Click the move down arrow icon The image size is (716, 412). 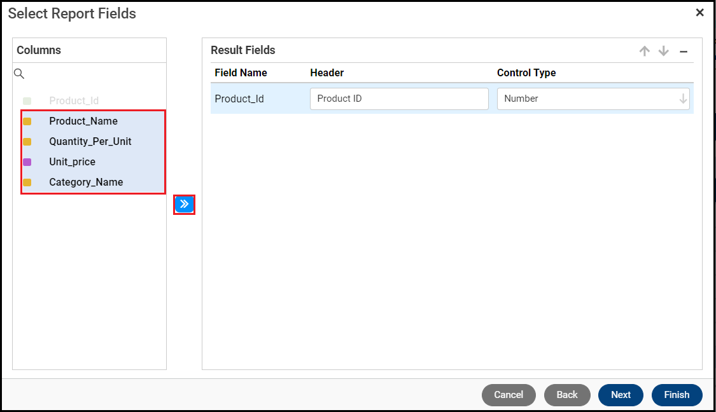664,52
